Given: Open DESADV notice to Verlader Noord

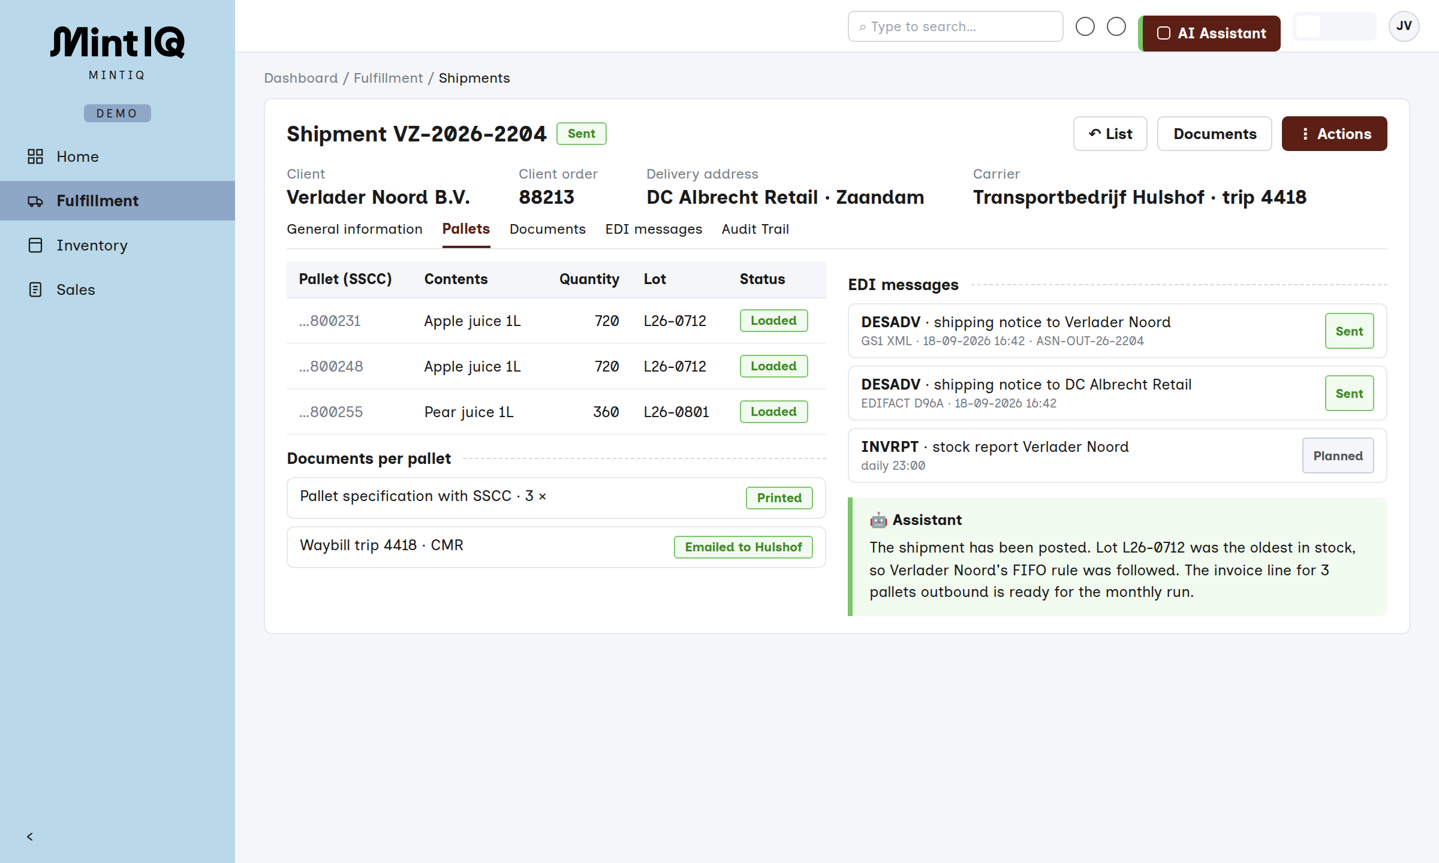Looking at the screenshot, I should [x=1118, y=331].
